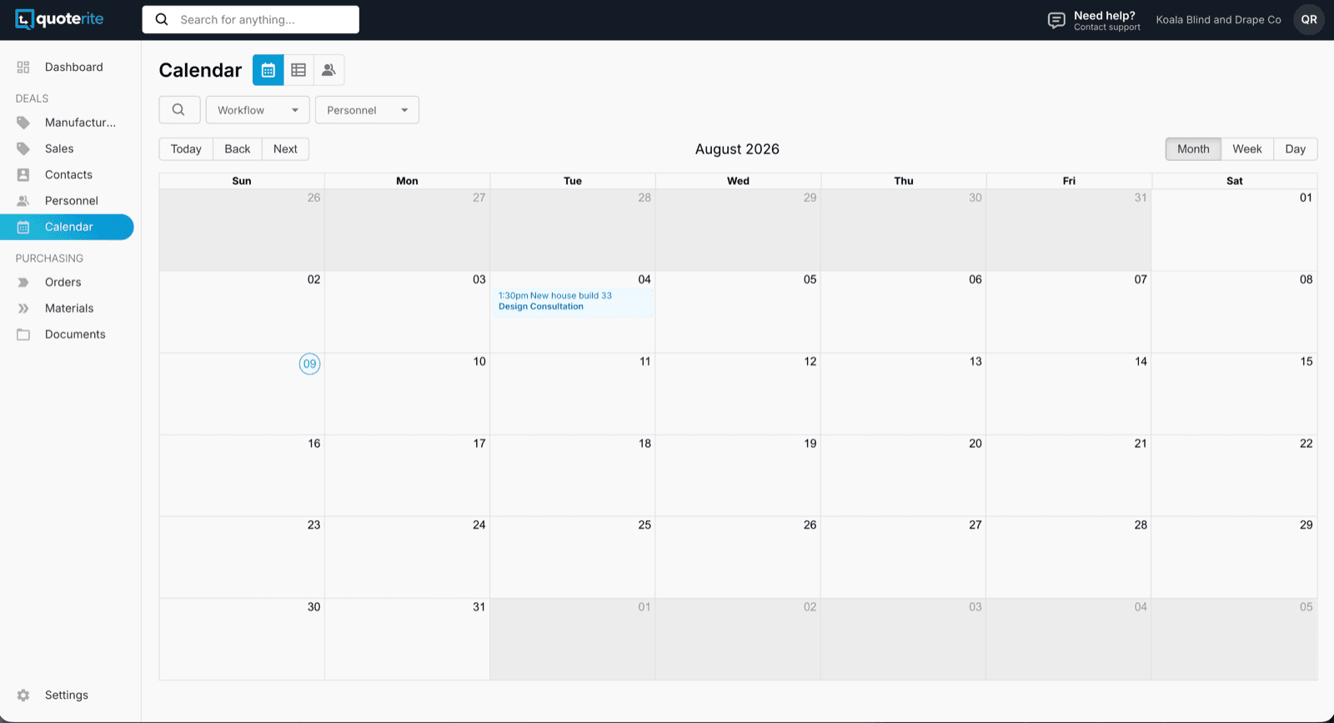Switch to personnel view icon
Image resolution: width=1334 pixels, height=723 pixels.
(328, 70)
